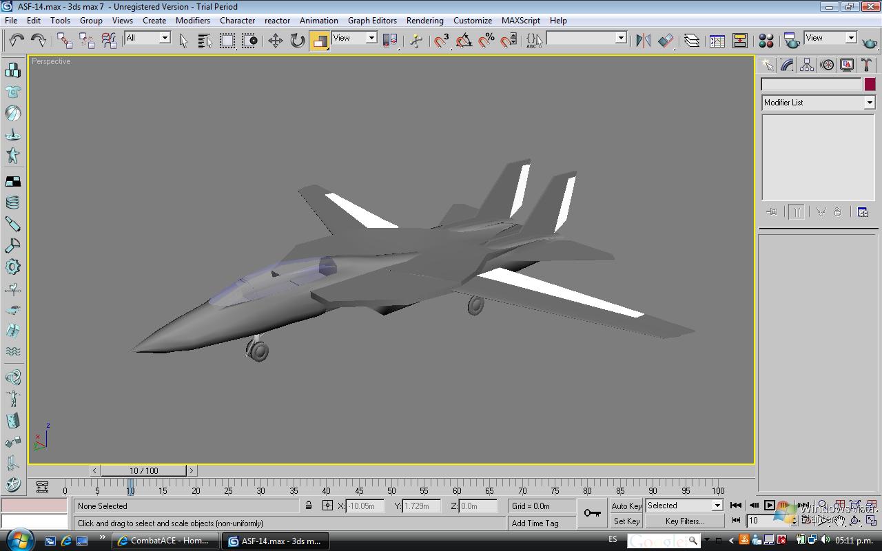Screen dimensions: 882x551
Task: Click the Unlink Selection icon
Action: (87, 41)
